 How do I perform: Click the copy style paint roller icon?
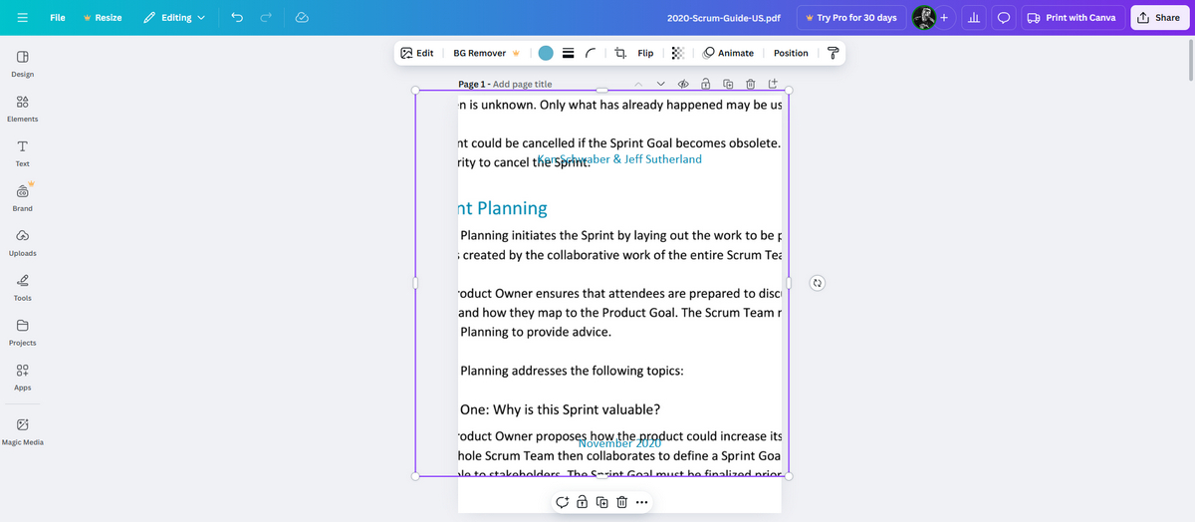(x=833, y=53)
